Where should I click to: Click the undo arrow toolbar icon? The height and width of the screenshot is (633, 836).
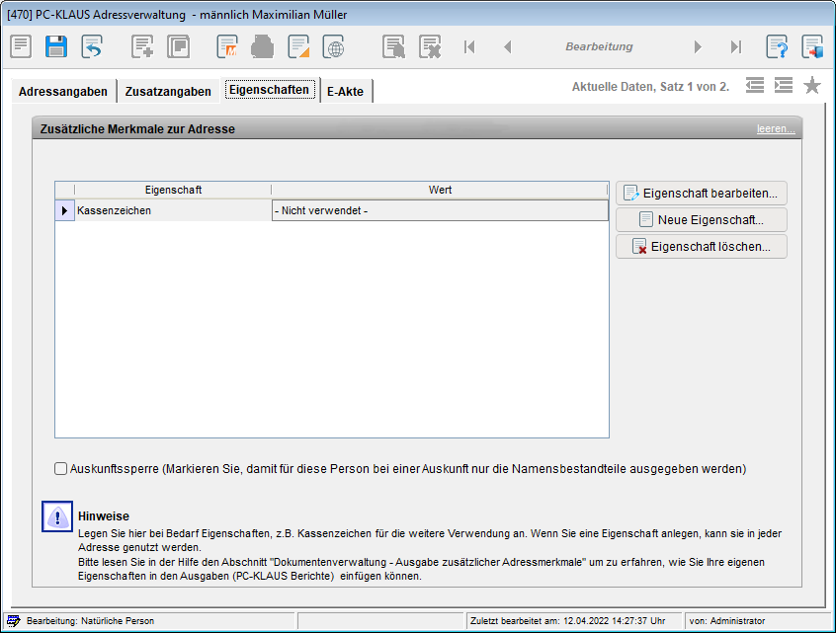[92, 46]
